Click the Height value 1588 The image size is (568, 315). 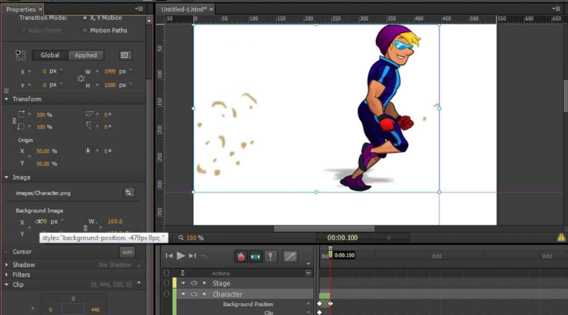(x=110, y=85)
